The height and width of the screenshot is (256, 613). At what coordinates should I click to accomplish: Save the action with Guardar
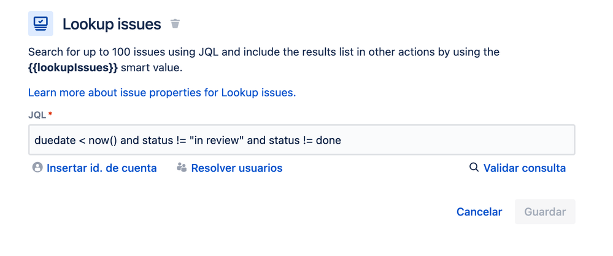pyautogui.click(x=545, y=212)
